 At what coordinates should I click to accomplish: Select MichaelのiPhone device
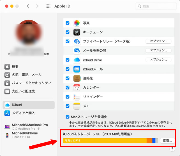click(29, 135)
